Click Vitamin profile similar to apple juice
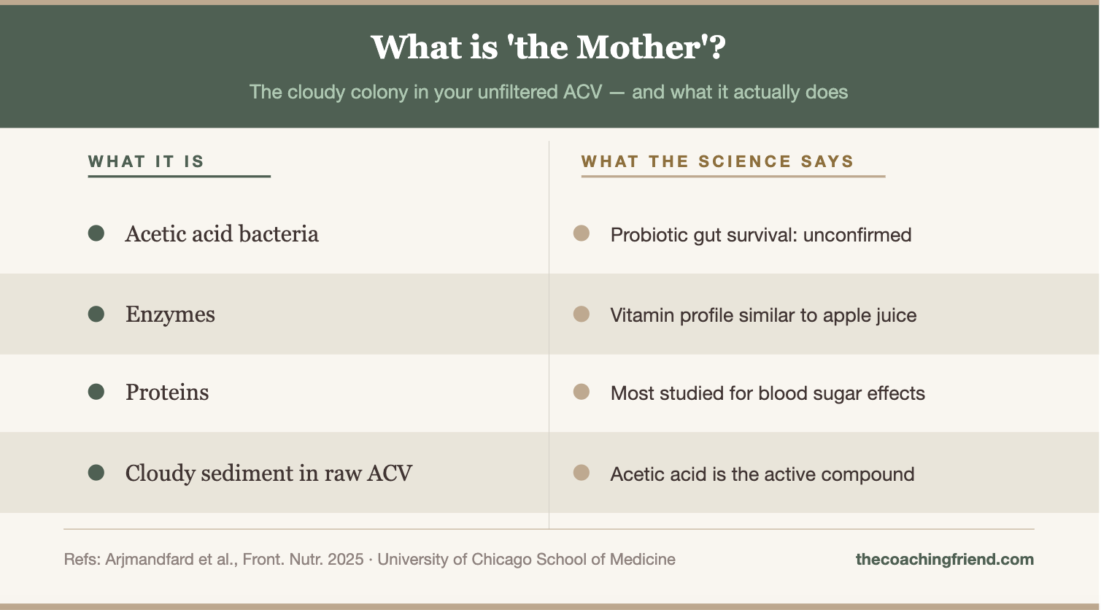This screenshot has height=610, width=1101. pyautogui.click(x=763, y=315)
